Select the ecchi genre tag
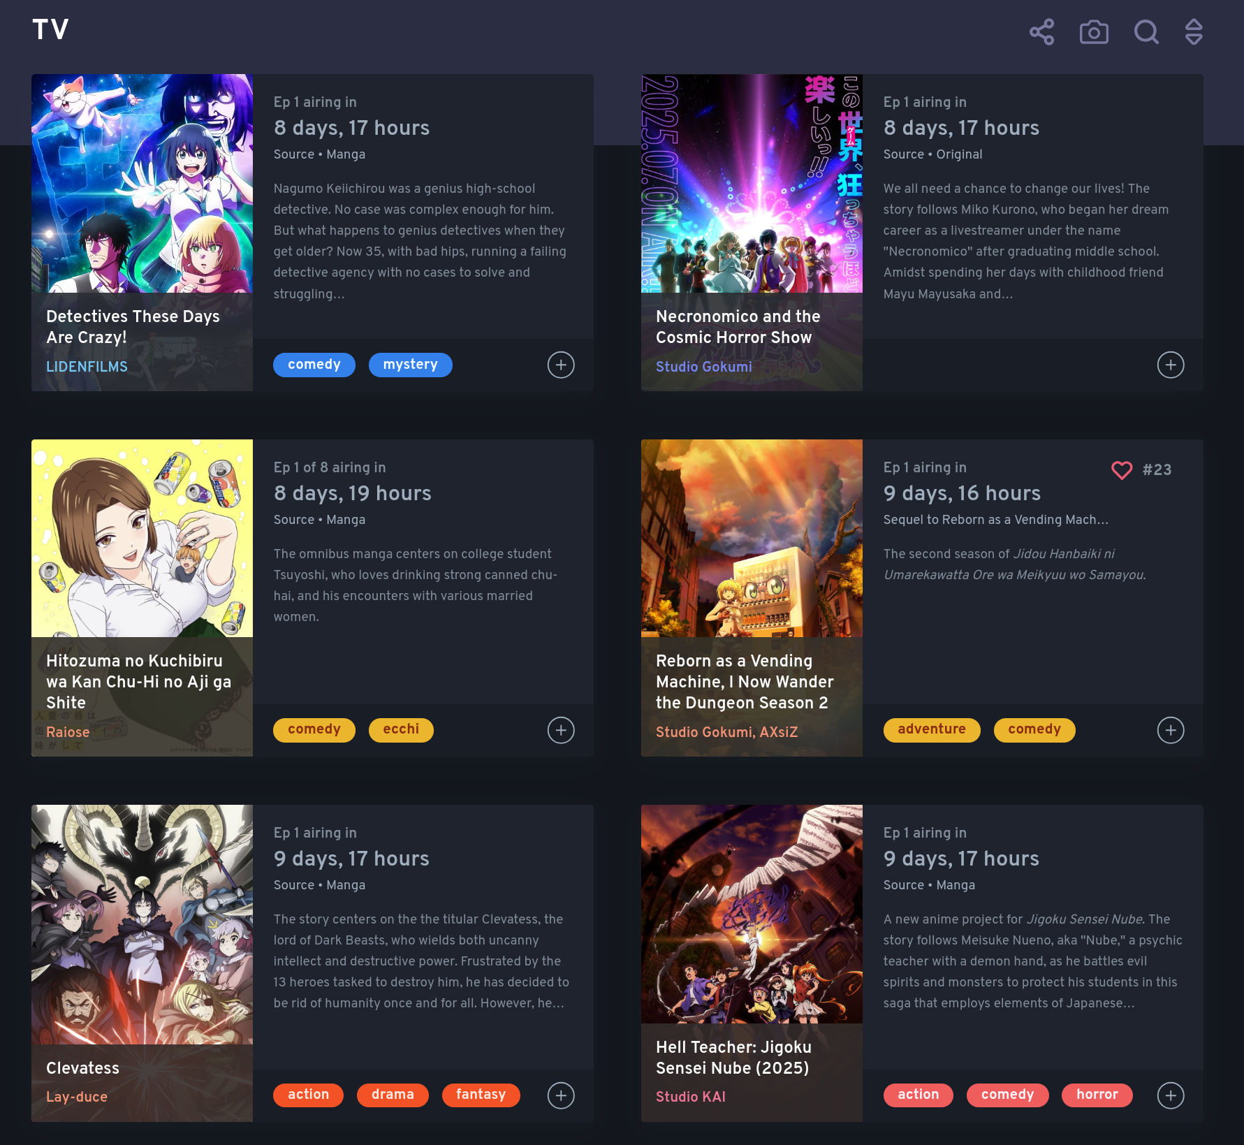This screenshot has height=1145, width=1244. 401,730
